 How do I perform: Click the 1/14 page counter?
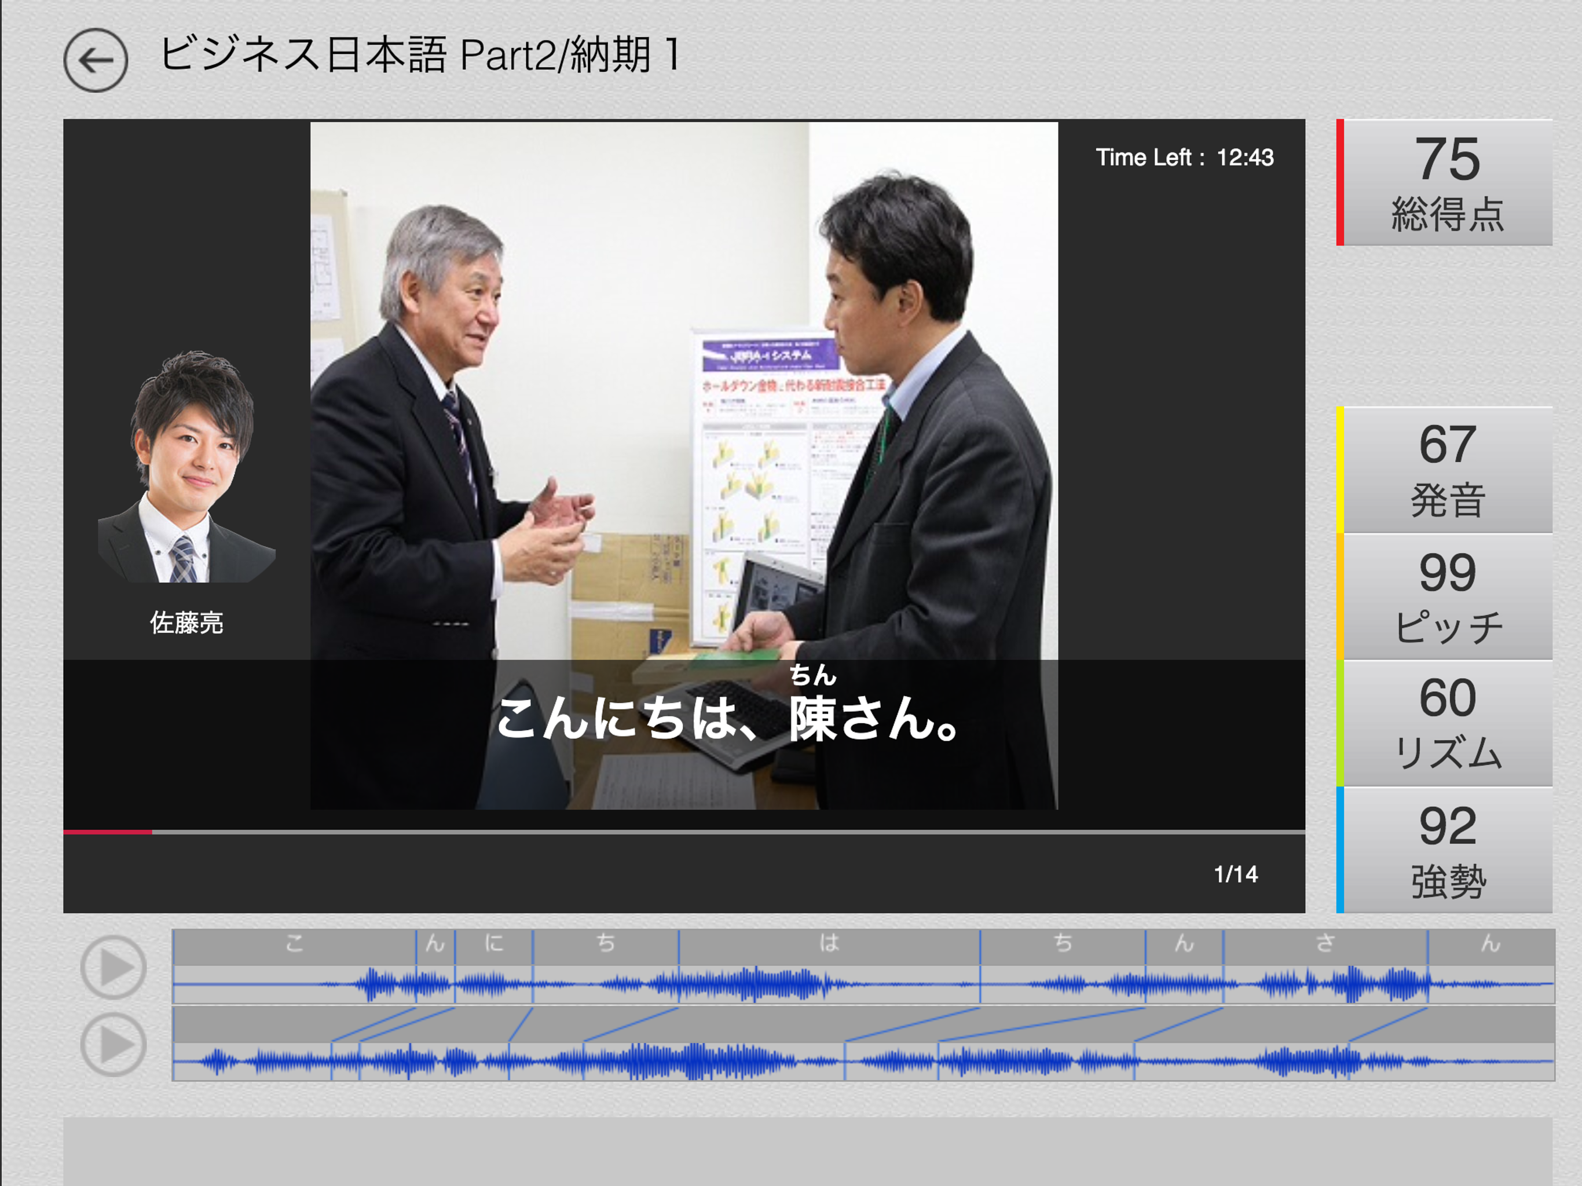[1235, 874]
